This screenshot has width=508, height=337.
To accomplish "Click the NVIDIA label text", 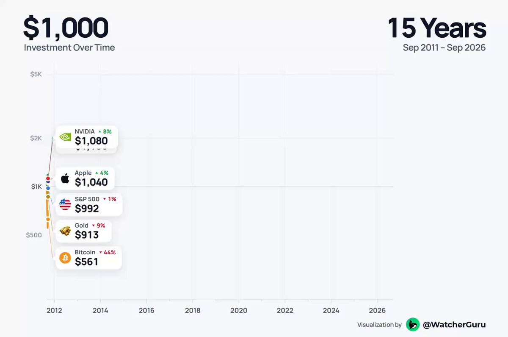I will pyautogui.click(x=85, y=132).
